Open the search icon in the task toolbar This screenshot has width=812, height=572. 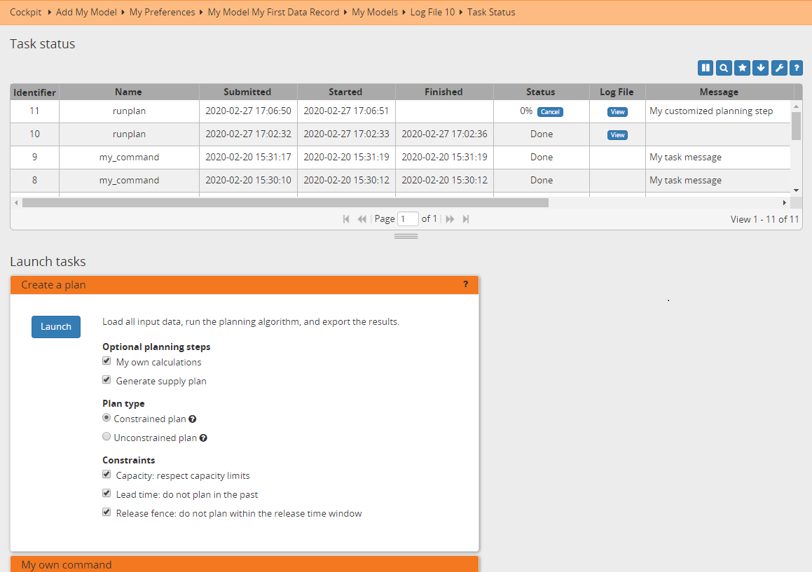(724, 67)
